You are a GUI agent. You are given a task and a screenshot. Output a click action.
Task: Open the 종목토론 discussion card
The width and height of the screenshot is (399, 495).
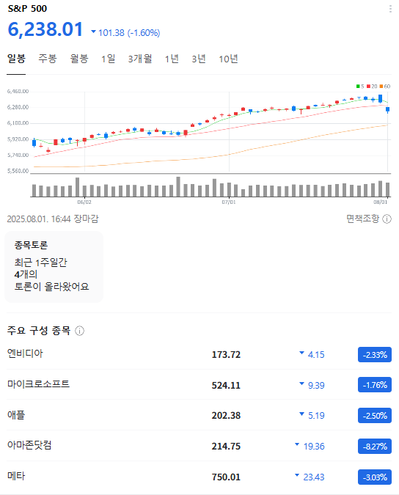(54, 267)
